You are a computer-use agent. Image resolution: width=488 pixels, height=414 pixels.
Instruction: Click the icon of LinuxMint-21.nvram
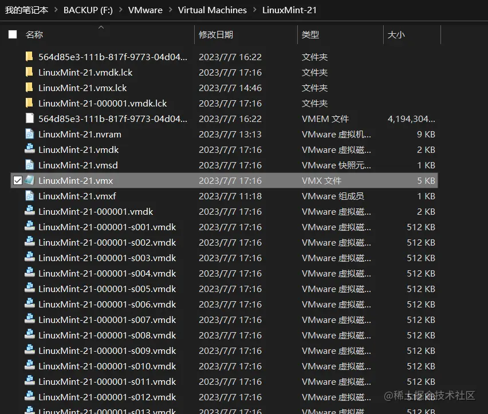coord(30,134)
